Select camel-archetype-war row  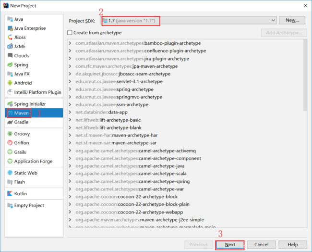[x=185, y=189]
